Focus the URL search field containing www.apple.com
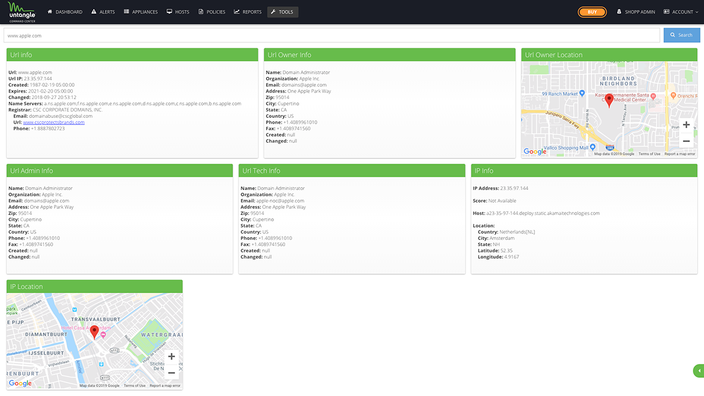Image resolution: width=704 pixels, height=396 pixels. pyautogui.click(x=332, y=35)
